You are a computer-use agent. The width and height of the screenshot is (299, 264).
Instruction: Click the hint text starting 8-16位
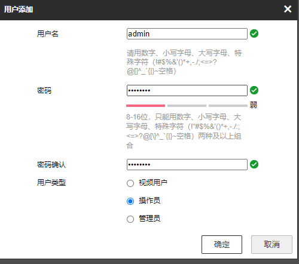tap(184, 131)
